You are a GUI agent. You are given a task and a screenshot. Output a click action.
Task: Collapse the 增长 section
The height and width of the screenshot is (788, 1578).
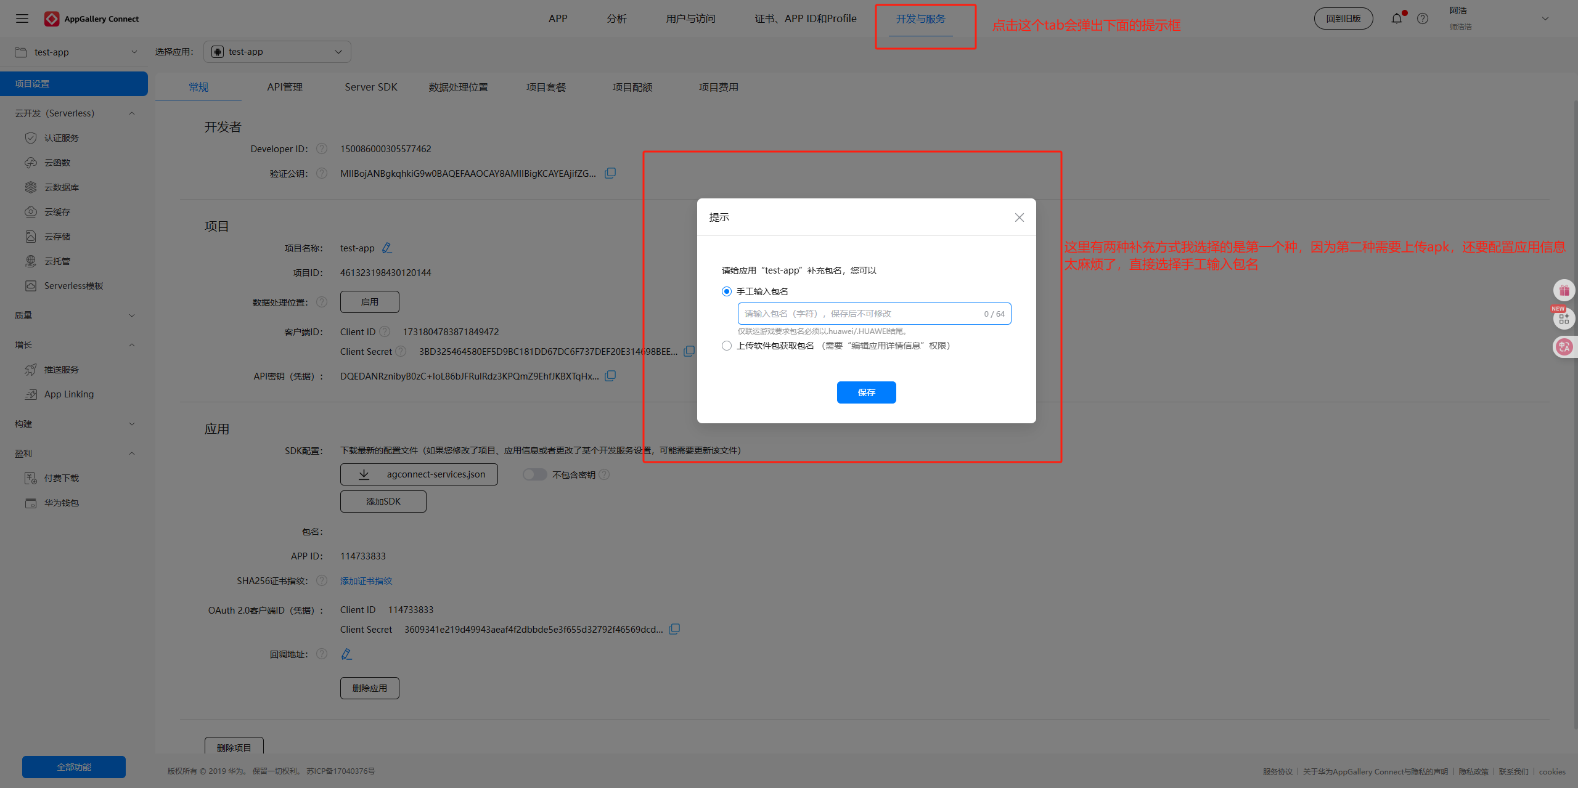point(132,345)
